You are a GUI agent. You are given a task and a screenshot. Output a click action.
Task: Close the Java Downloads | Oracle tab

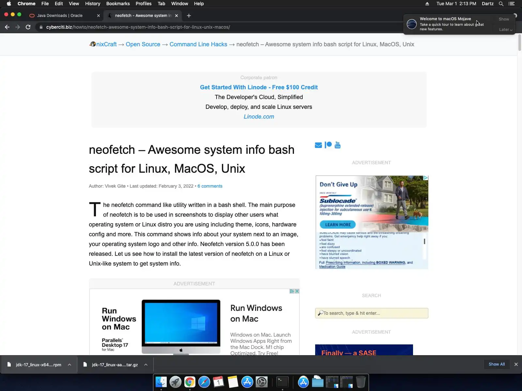[98, 16]
